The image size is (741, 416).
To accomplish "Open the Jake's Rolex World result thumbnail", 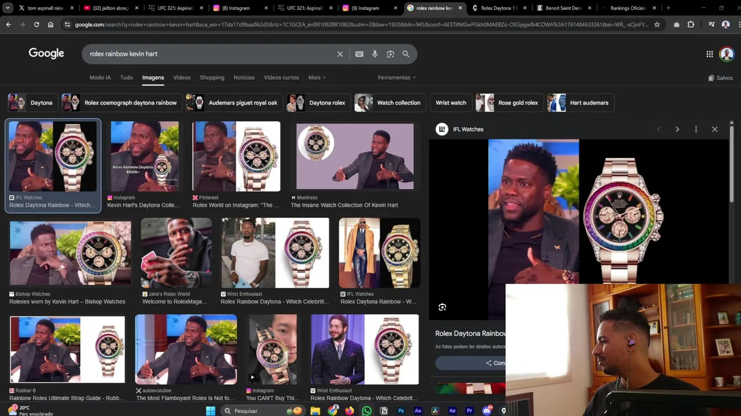I will click(177, 253).
